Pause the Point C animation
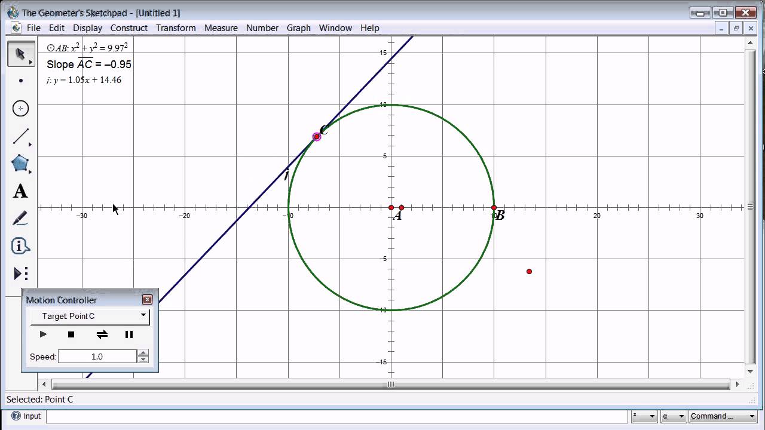 pos(129,334)
